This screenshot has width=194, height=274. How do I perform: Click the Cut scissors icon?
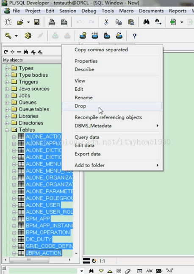pyautogui.click(x=106, y=22)
